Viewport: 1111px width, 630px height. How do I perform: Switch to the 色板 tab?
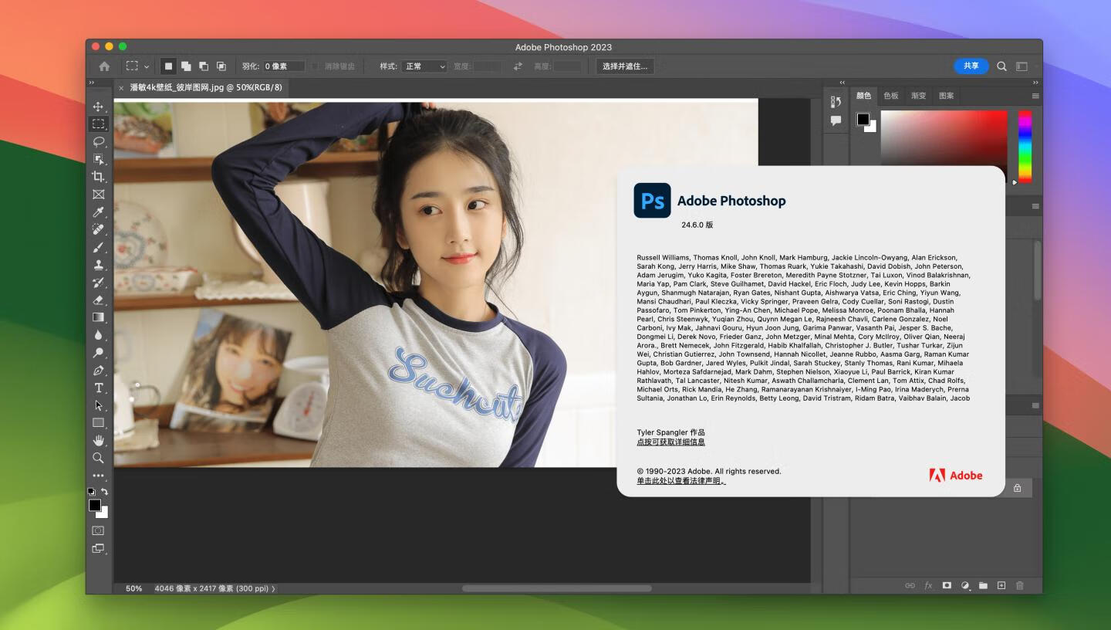click(x=891, y=96)
